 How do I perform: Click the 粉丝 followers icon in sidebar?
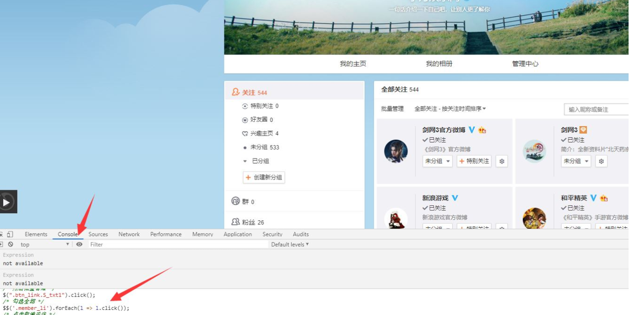(236, 222)
